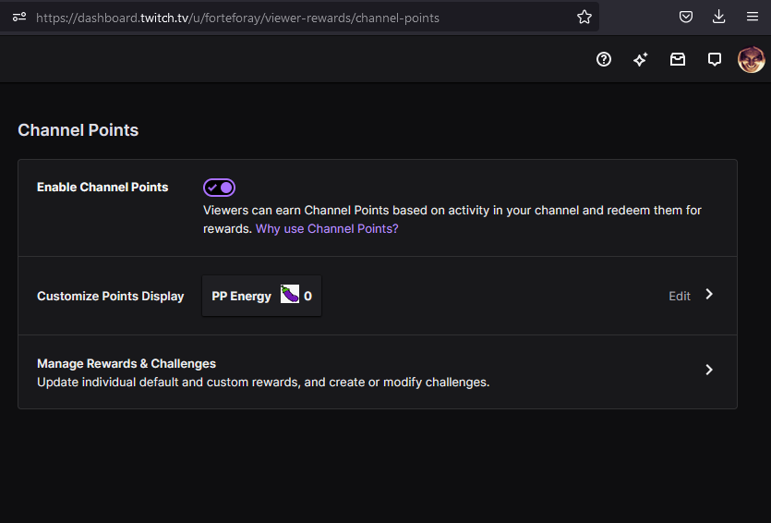Click the Viewers can earn Channel Points description
771x523 pixels.
click(x=452, y=219)
